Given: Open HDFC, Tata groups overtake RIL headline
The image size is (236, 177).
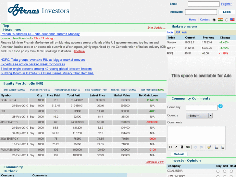Looking at the screenshot, I should (43, 60).
